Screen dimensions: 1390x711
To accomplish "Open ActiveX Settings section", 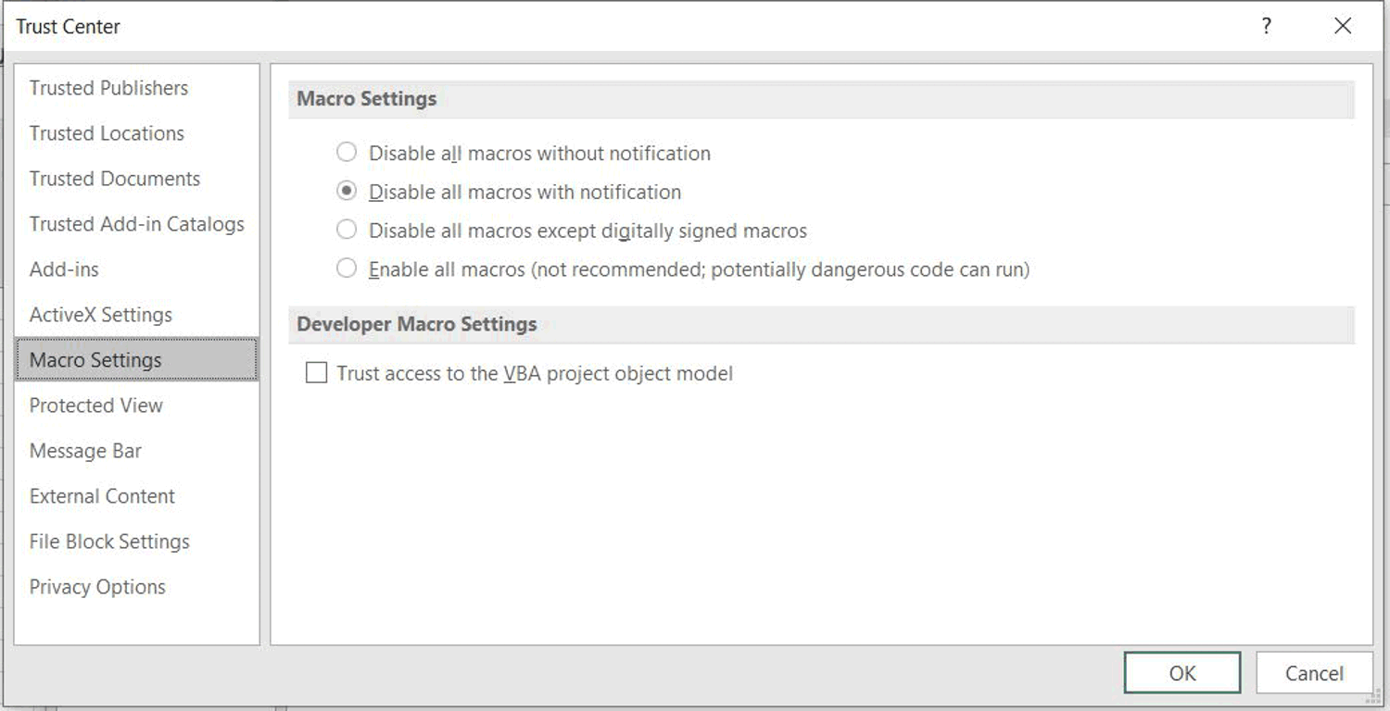I will [x=101, y=315].
